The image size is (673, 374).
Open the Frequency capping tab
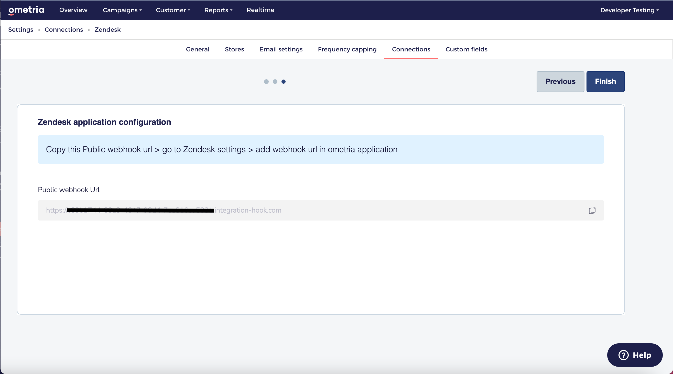[347, 49]
